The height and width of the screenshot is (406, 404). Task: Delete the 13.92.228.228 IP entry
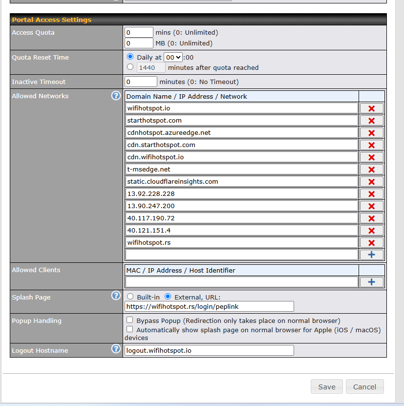click(371, 194)
